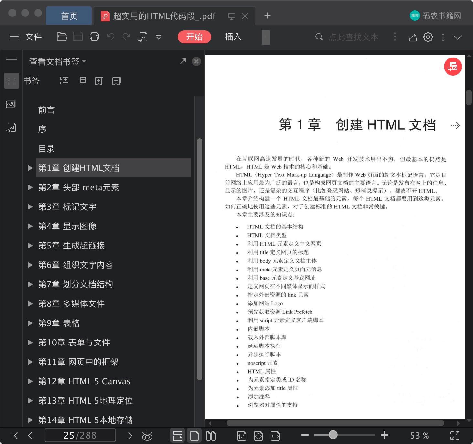Go to previous page arrow
This screenshot has width=473, height=444.
tap(30, 436)
